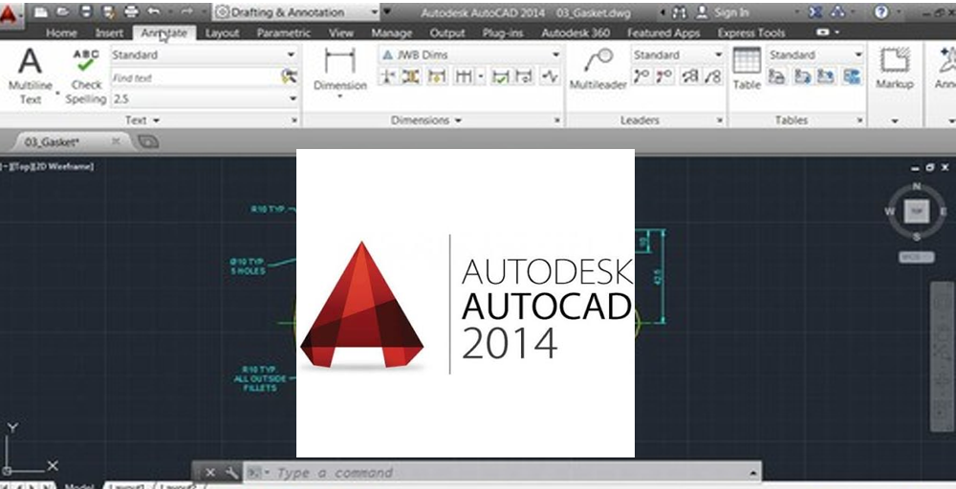The width and height of the screenshot is (956, 489).
Task: Switch to the Insert ribbon tab
Action: [x=109, y=32]
